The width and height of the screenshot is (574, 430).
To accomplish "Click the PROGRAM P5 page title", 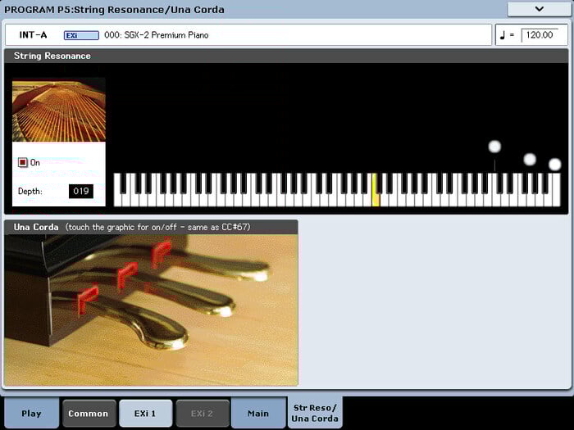I will point(114,10).
